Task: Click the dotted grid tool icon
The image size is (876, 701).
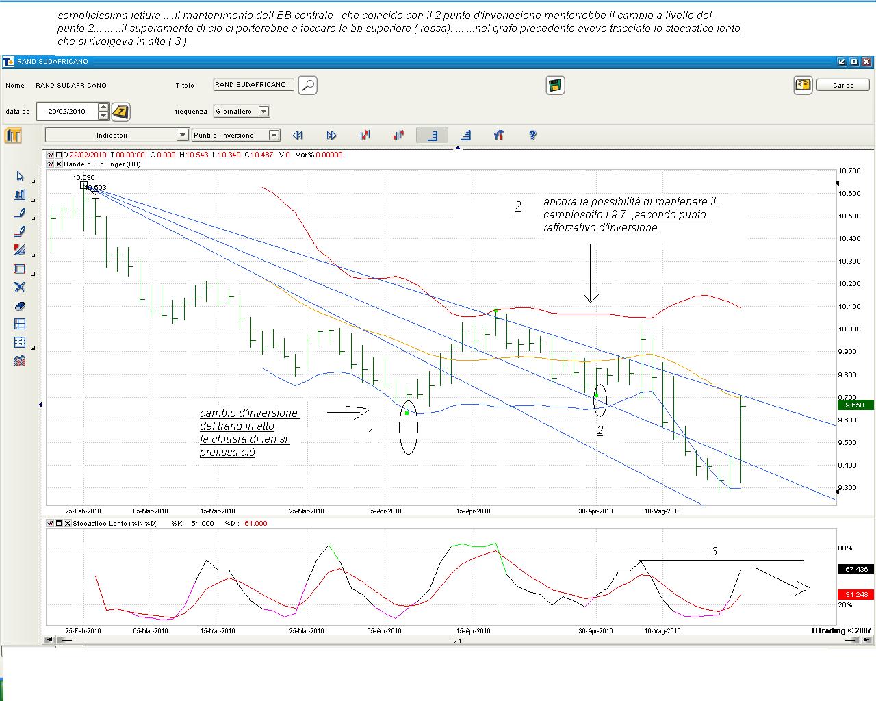Action: click(x=20, y=342)
